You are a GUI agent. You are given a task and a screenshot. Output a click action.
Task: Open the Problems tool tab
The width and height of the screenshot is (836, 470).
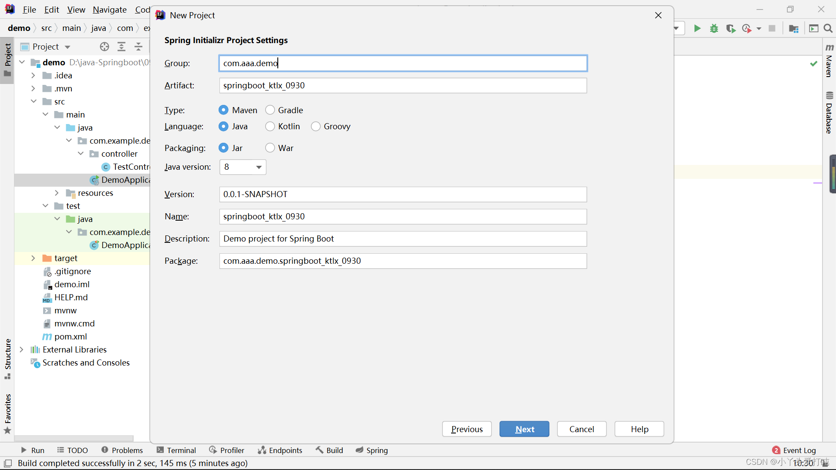point(122,450)
